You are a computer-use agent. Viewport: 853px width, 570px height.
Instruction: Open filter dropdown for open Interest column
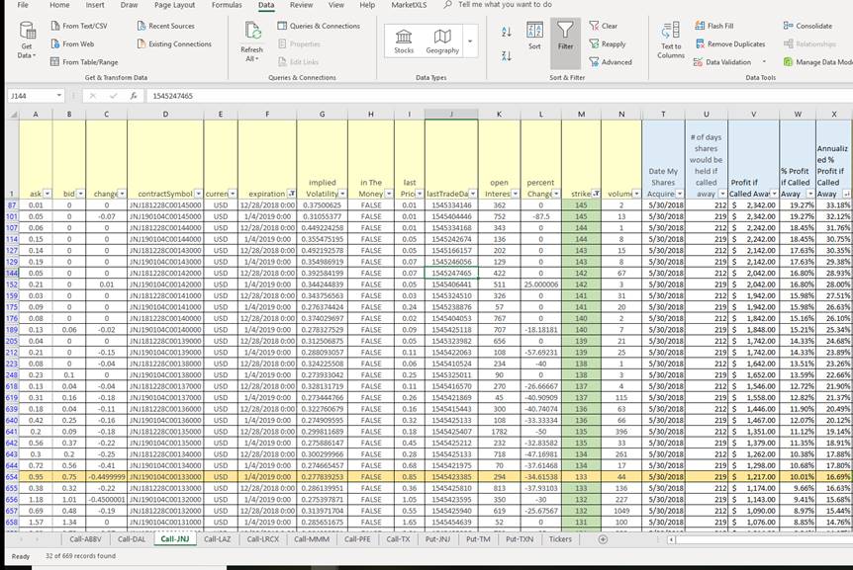(516, 194)
